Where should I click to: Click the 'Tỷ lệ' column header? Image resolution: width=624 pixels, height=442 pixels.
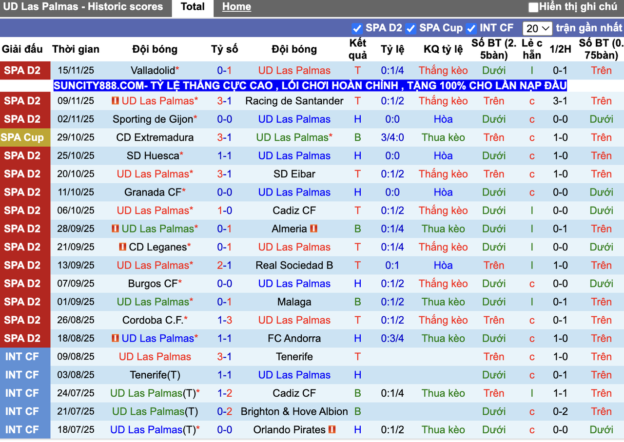[x=392, y=49]
